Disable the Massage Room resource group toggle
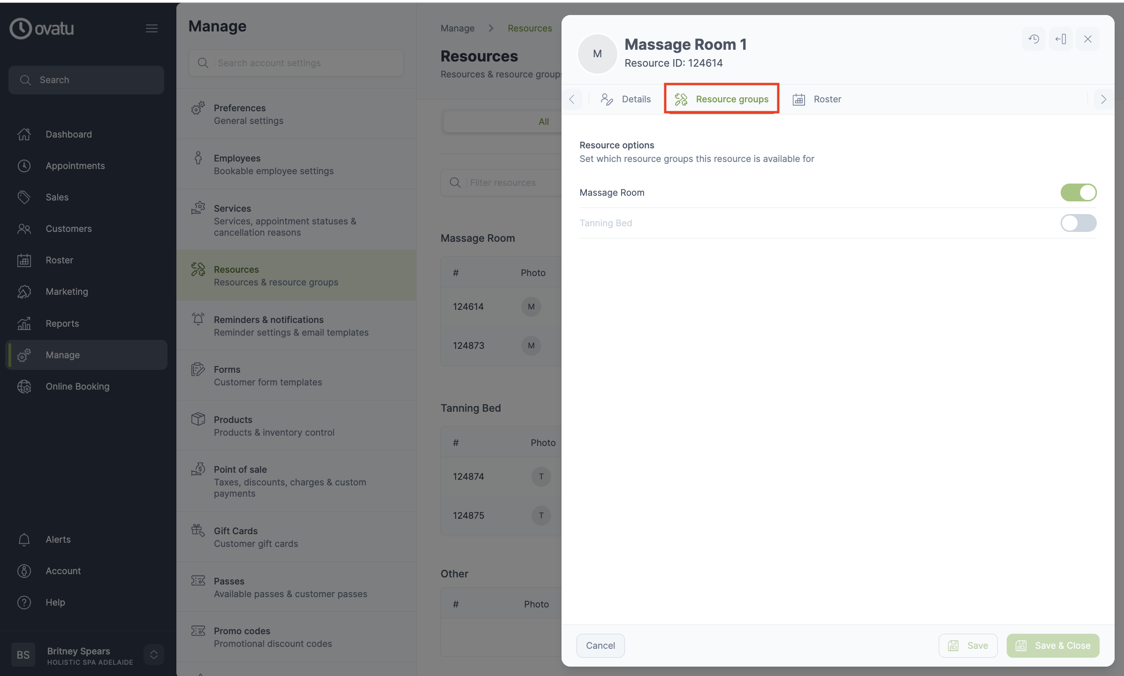This screenshot has width=1124, height=676. tap(1078, 192)
